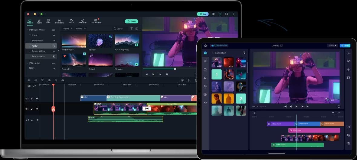Open the music note audio panel on tablet
The height and width of the screenshot is (160, 357).
[205, 61]
